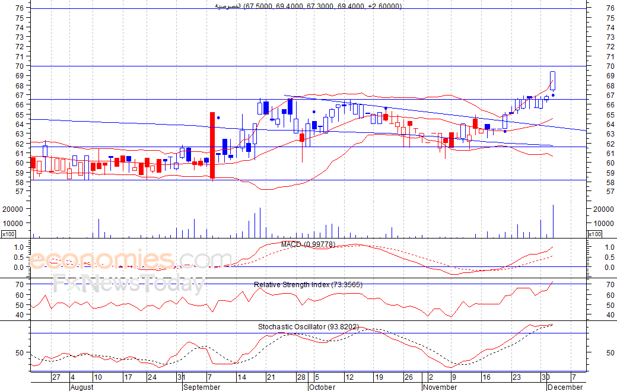617x391 pixels.
Task: Click the 40 RSI label on left axis
Action: coord(20,314)
